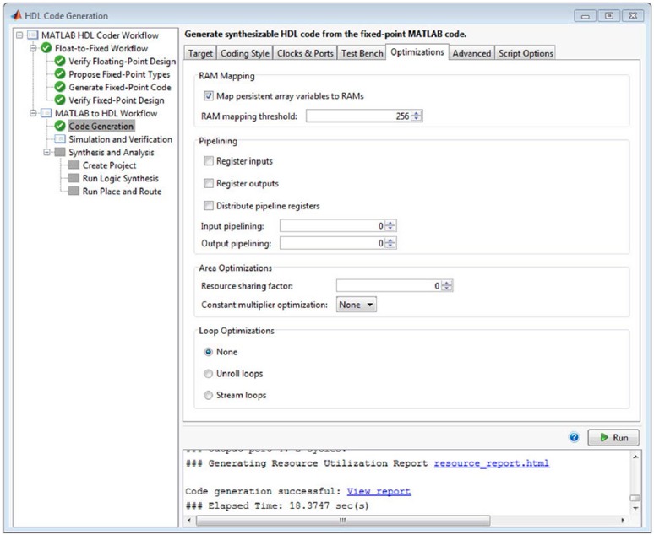This screenshot has width=654, height=535.
Task: Click the blue help question mark icon
Action: coord(574,437)
